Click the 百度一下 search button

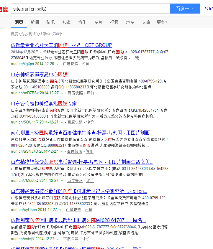(x=185, y=9)
